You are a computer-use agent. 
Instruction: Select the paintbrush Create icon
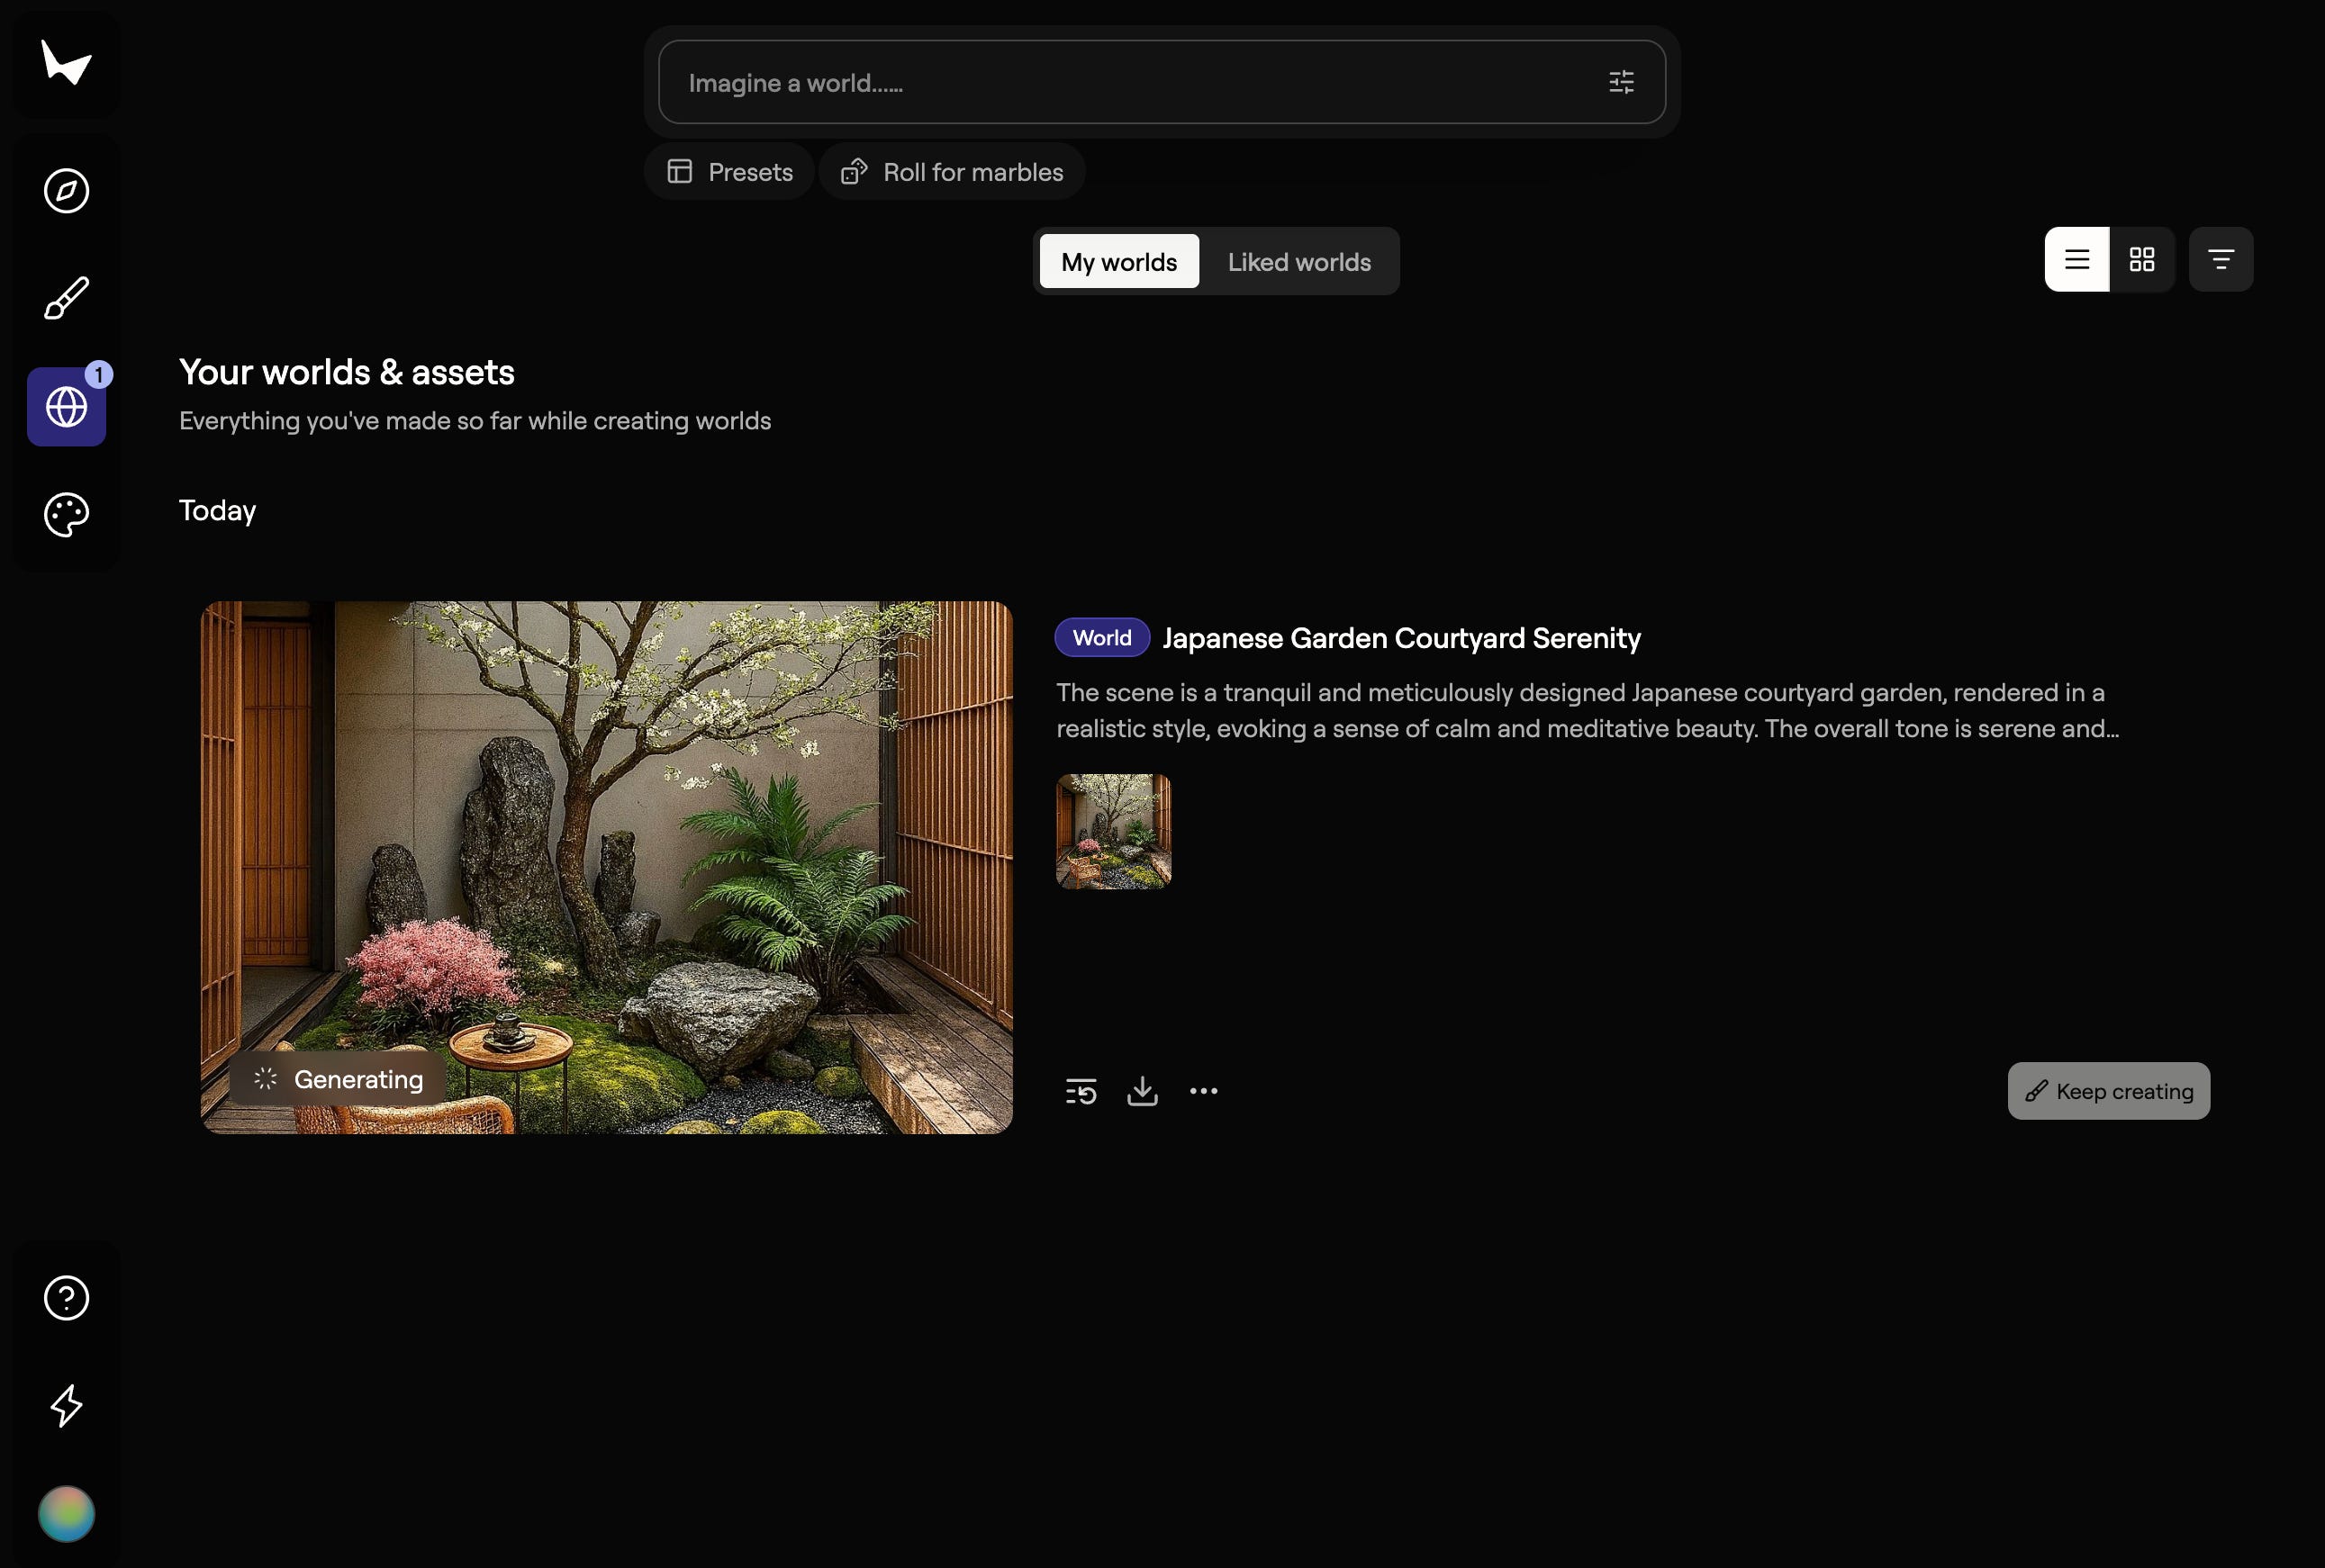[x=66, y=298]
